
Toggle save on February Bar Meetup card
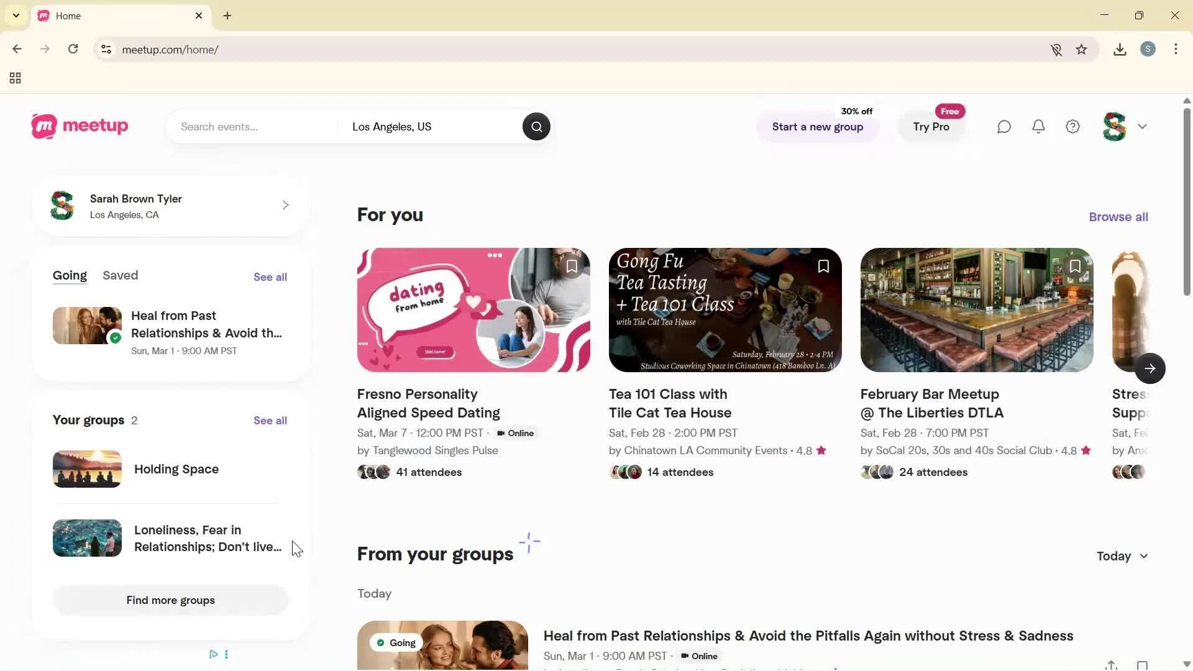click(1075, 267)
